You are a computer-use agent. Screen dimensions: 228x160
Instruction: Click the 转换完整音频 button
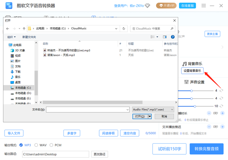point(206,149)
